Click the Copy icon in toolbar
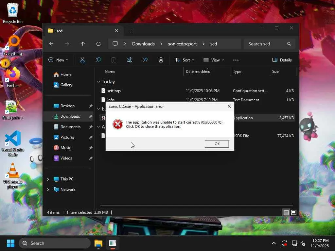The image size is (335, 251). coord(98,60)
